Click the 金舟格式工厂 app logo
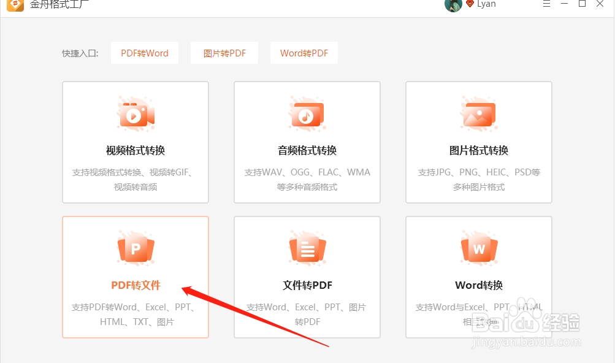This screenshot has width=615, height=363. [x=15, y=5]
